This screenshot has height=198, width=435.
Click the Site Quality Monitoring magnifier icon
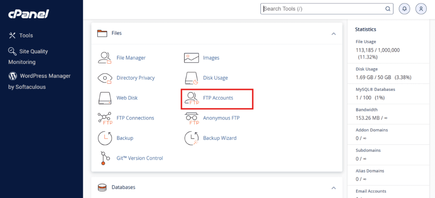point(12,51)
